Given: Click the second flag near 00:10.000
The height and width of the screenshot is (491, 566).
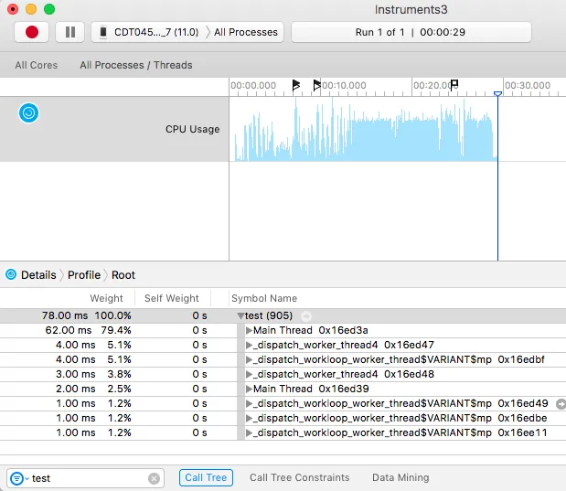Looking at the screenshot, I should point(316,86).
